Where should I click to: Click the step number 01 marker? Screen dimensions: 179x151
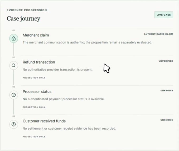click(x=14, y=30)
